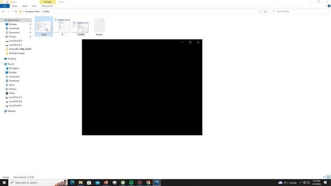The height and width of the screenshot is (186, 331).
Task: Open Desktop under This PC
Action: pyautogui.click(x=12, y=72)
